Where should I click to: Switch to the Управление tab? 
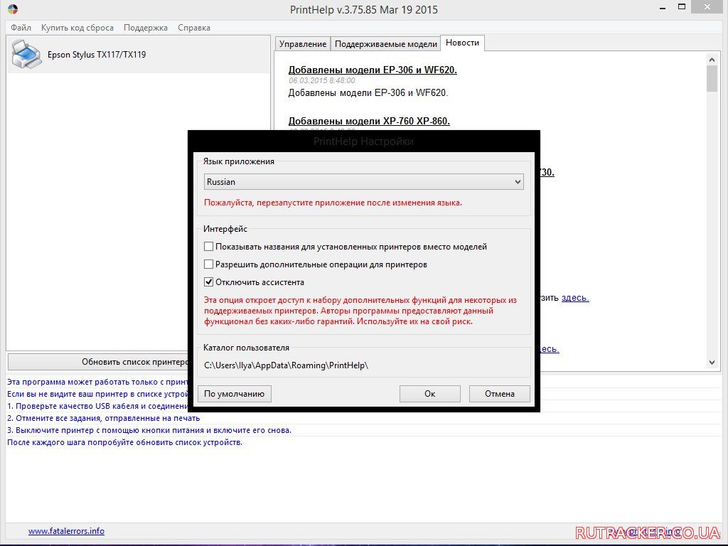(303, 43)
